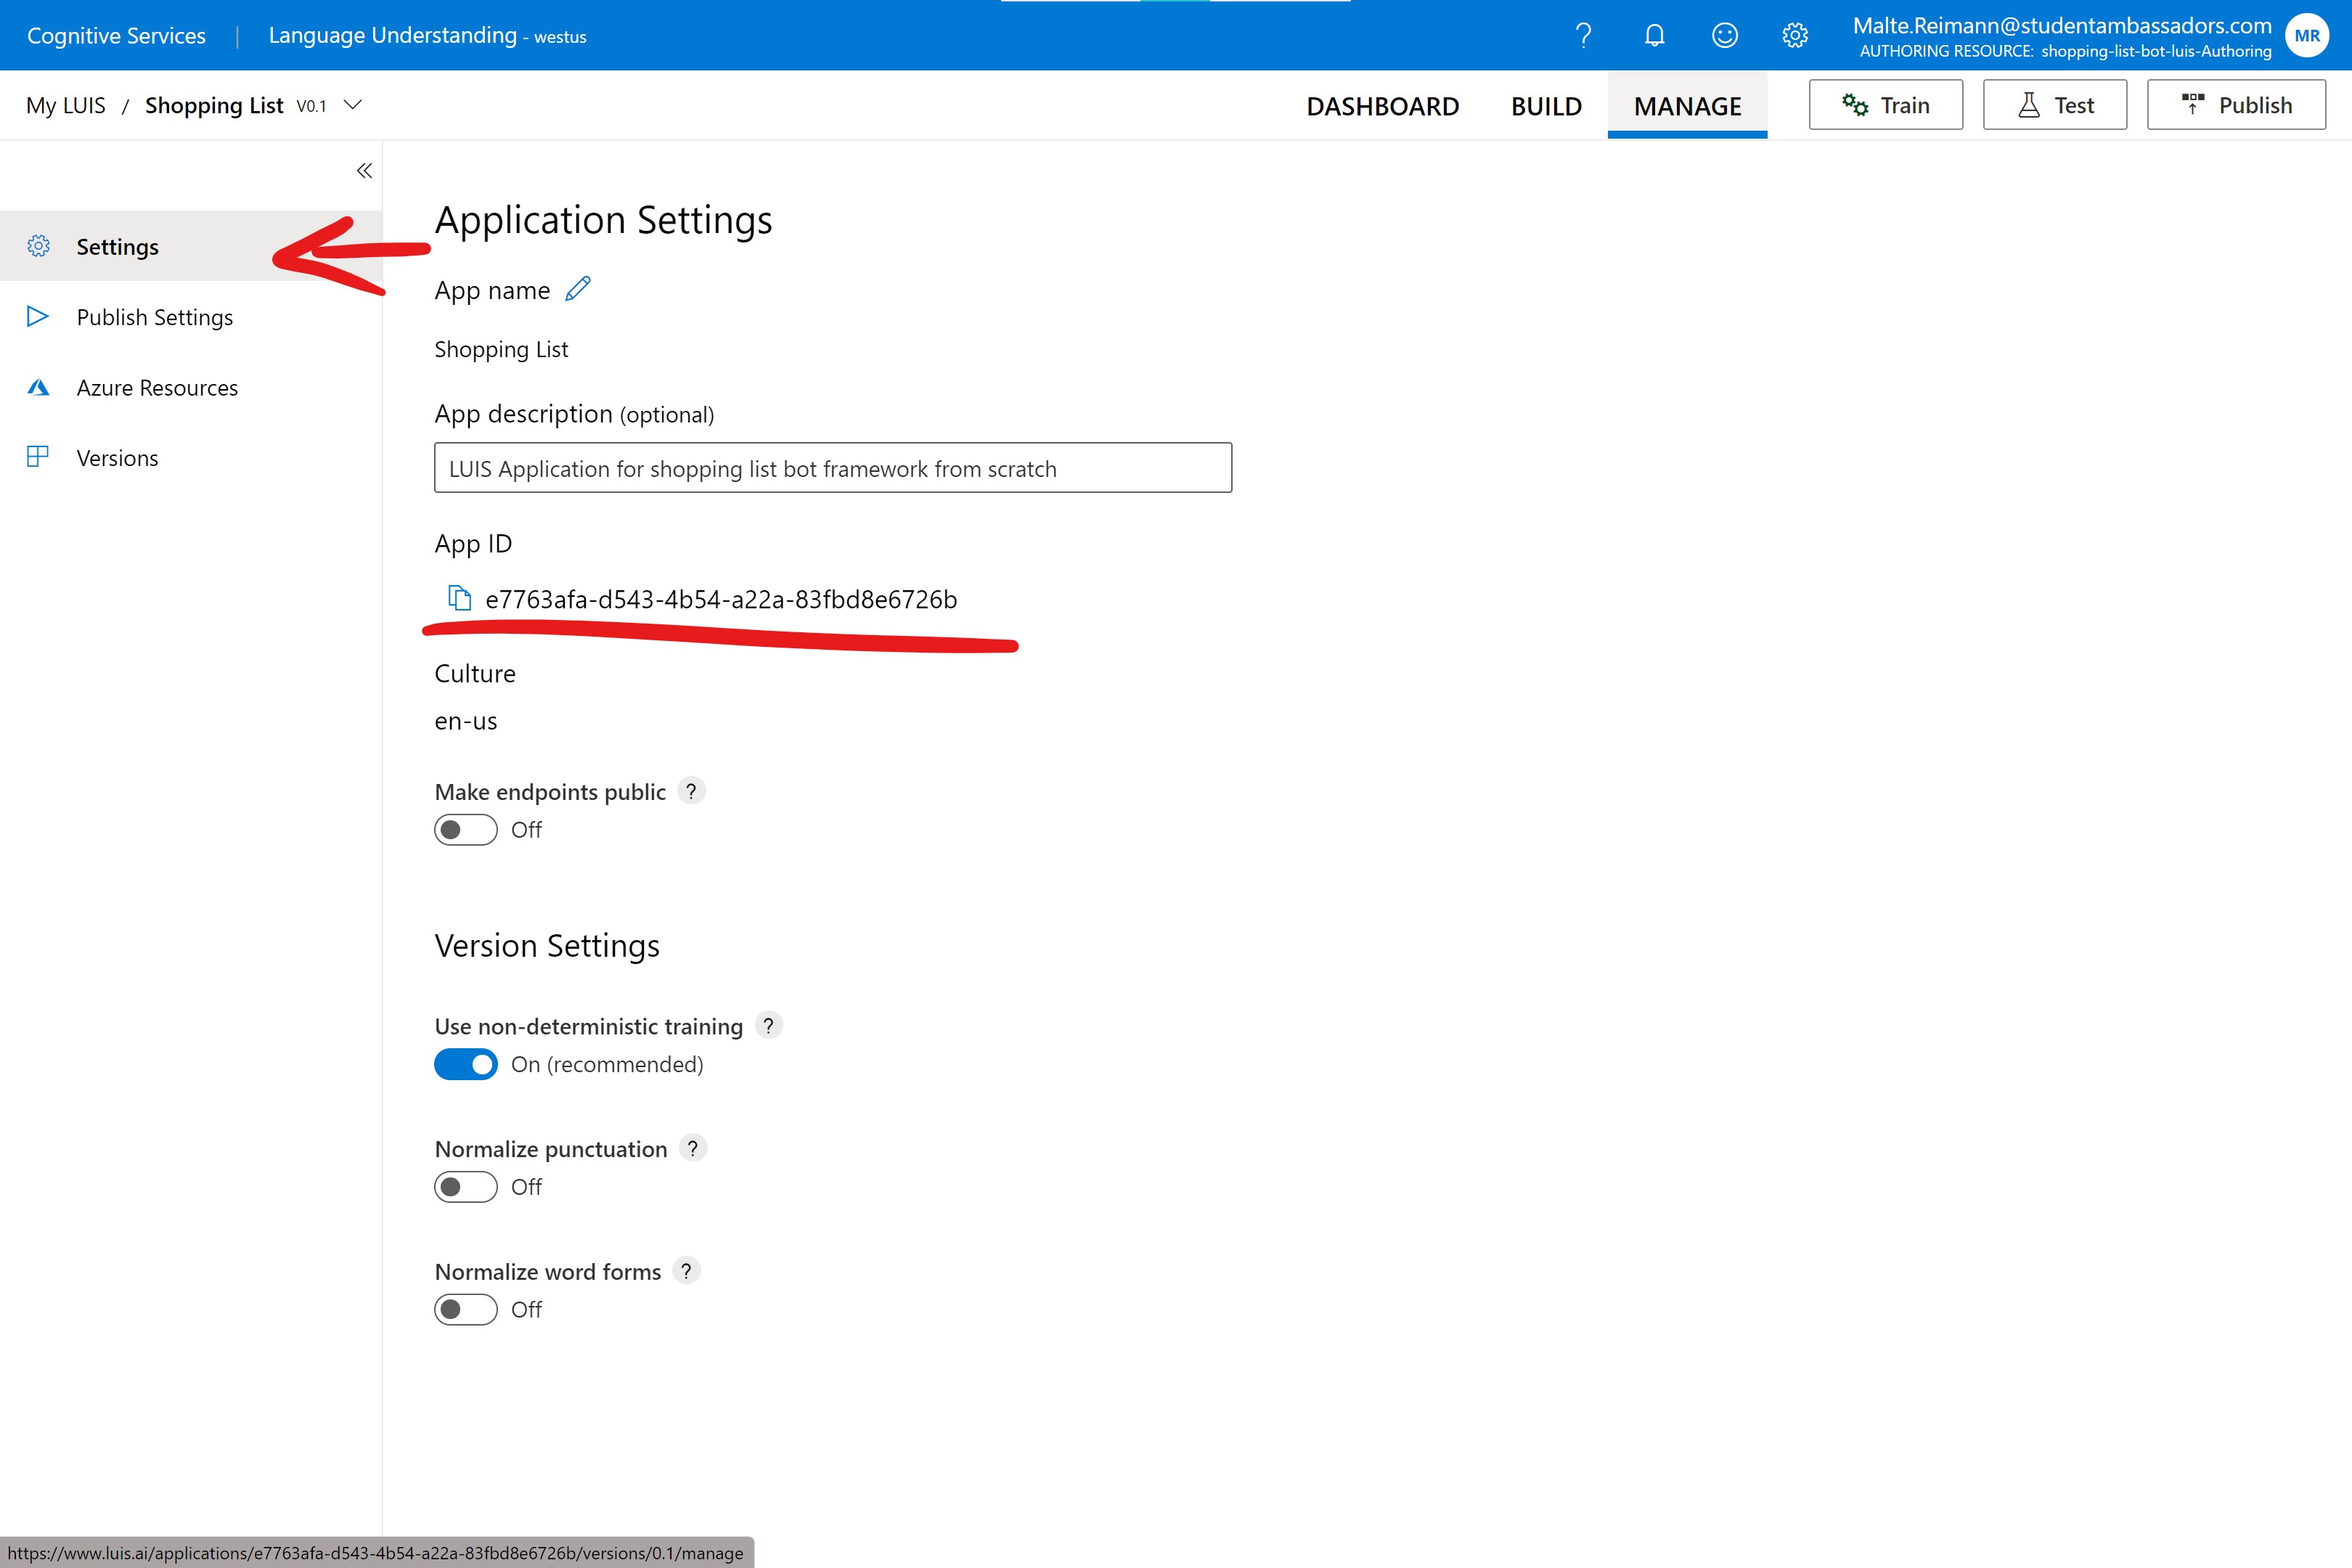Click the App description input field
Screen dimensions: 2352x1568
click(x=833, y=467)
